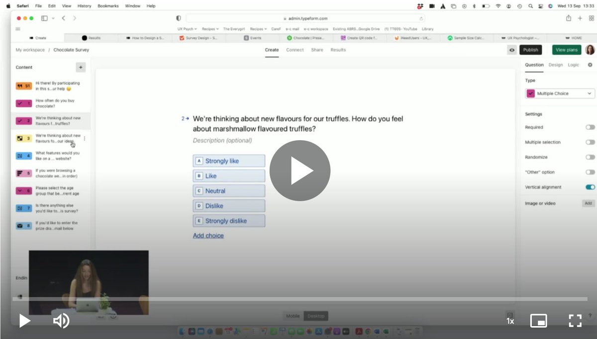
Task: Click the preview eye icon
Action: 512,50
